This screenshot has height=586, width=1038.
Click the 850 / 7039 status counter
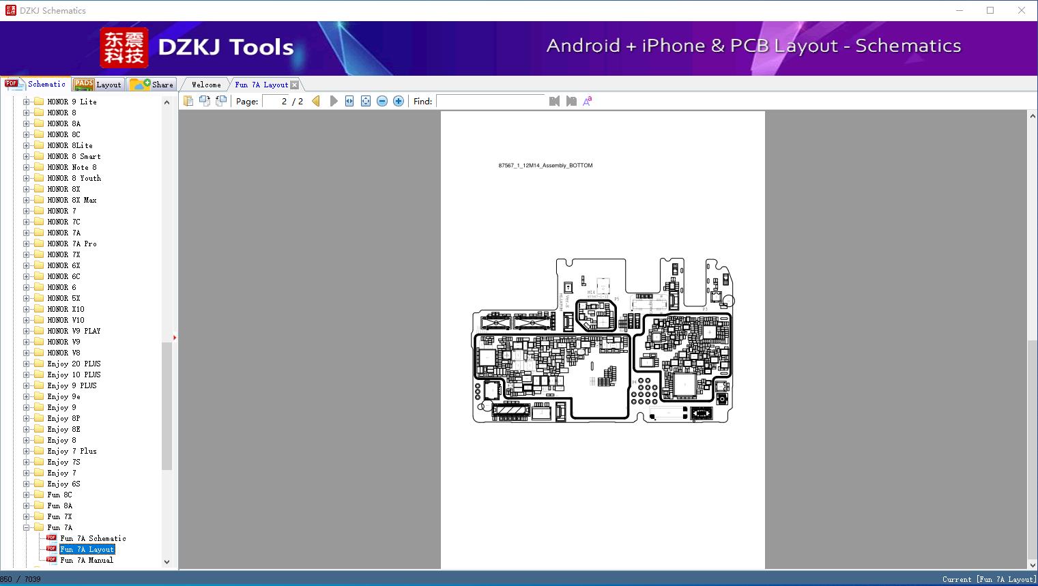click(20, 579)
